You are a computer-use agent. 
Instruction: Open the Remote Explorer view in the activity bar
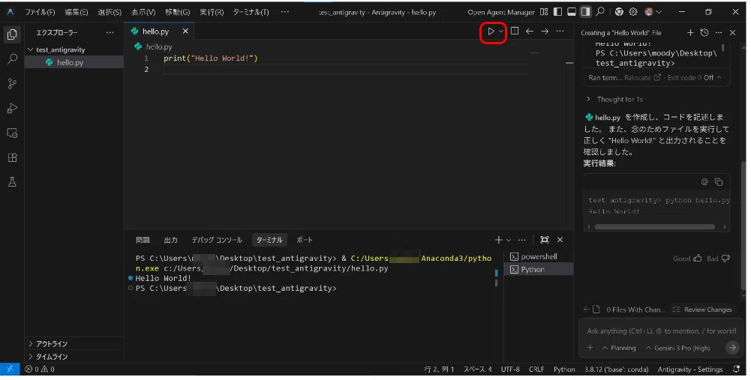12,133
